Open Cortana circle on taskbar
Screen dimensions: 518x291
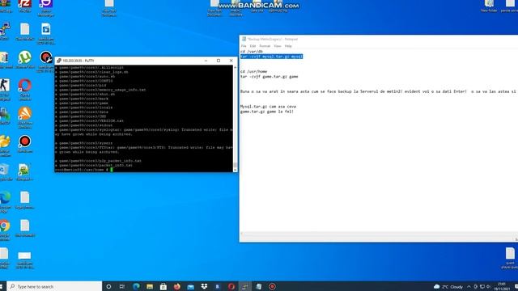(x=108, y=286)
